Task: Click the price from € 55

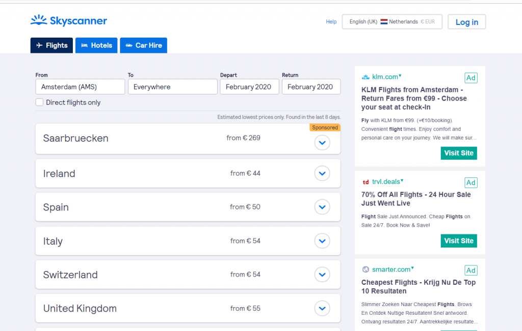Action: 245,309
